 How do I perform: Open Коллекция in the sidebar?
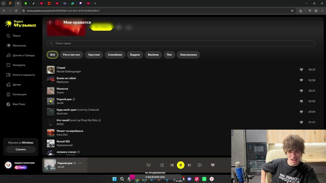click(16, 94)
